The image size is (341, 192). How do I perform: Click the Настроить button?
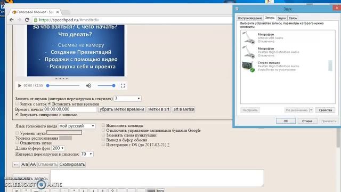coord(250,110)
